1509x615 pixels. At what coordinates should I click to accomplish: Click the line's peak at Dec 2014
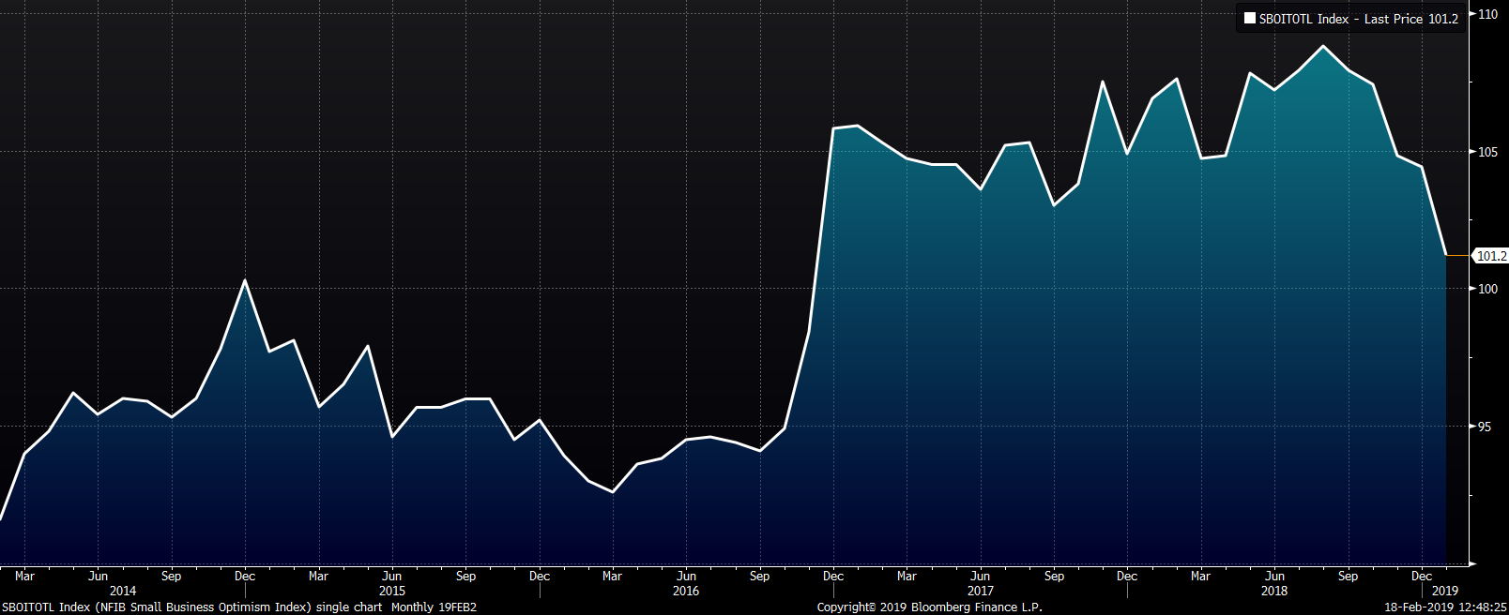pyautogui.click(x=245, y=280)
